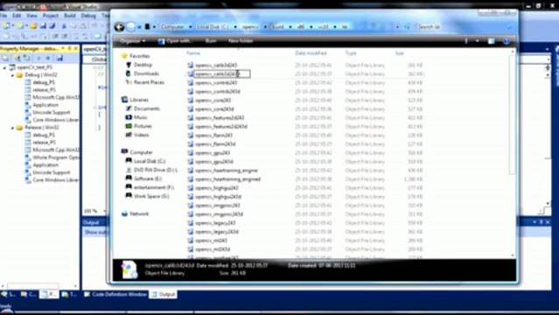559x315 pixels.
Task: Collapse the openCV_test_PS tree node
Action: [x=5, y=67]
